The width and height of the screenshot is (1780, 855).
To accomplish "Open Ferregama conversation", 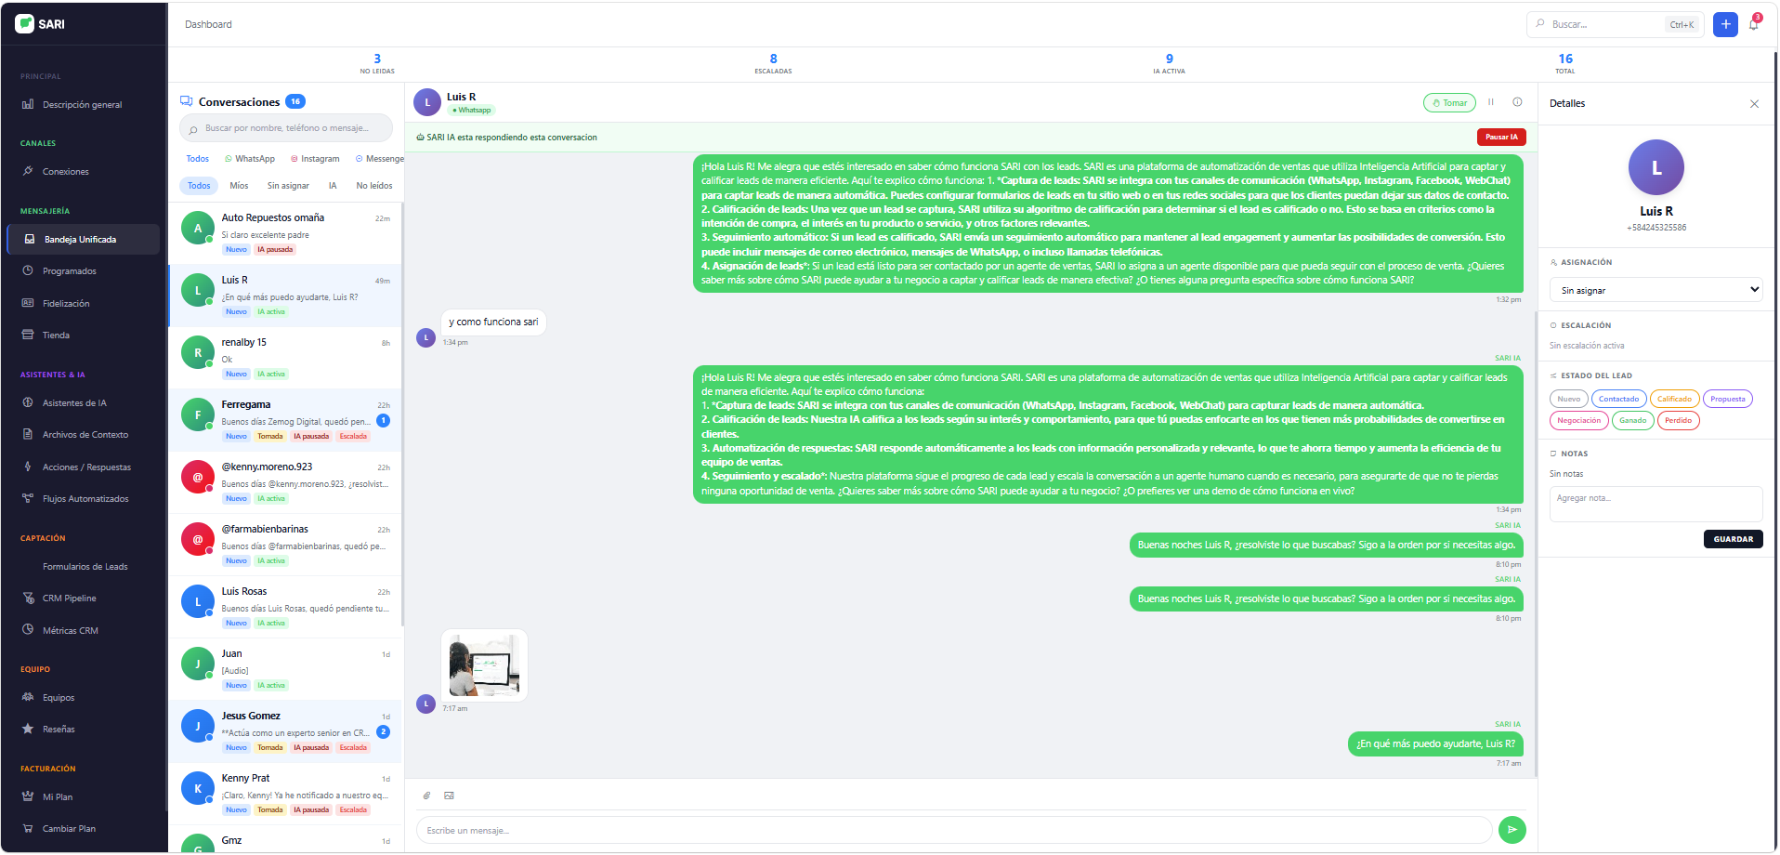I will (x=285, y=420).
